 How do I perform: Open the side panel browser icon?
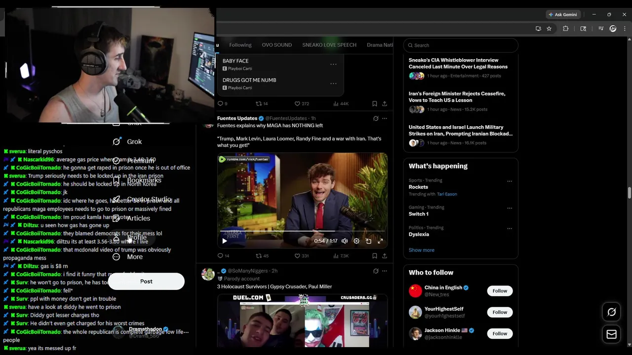tap(583, 29)
